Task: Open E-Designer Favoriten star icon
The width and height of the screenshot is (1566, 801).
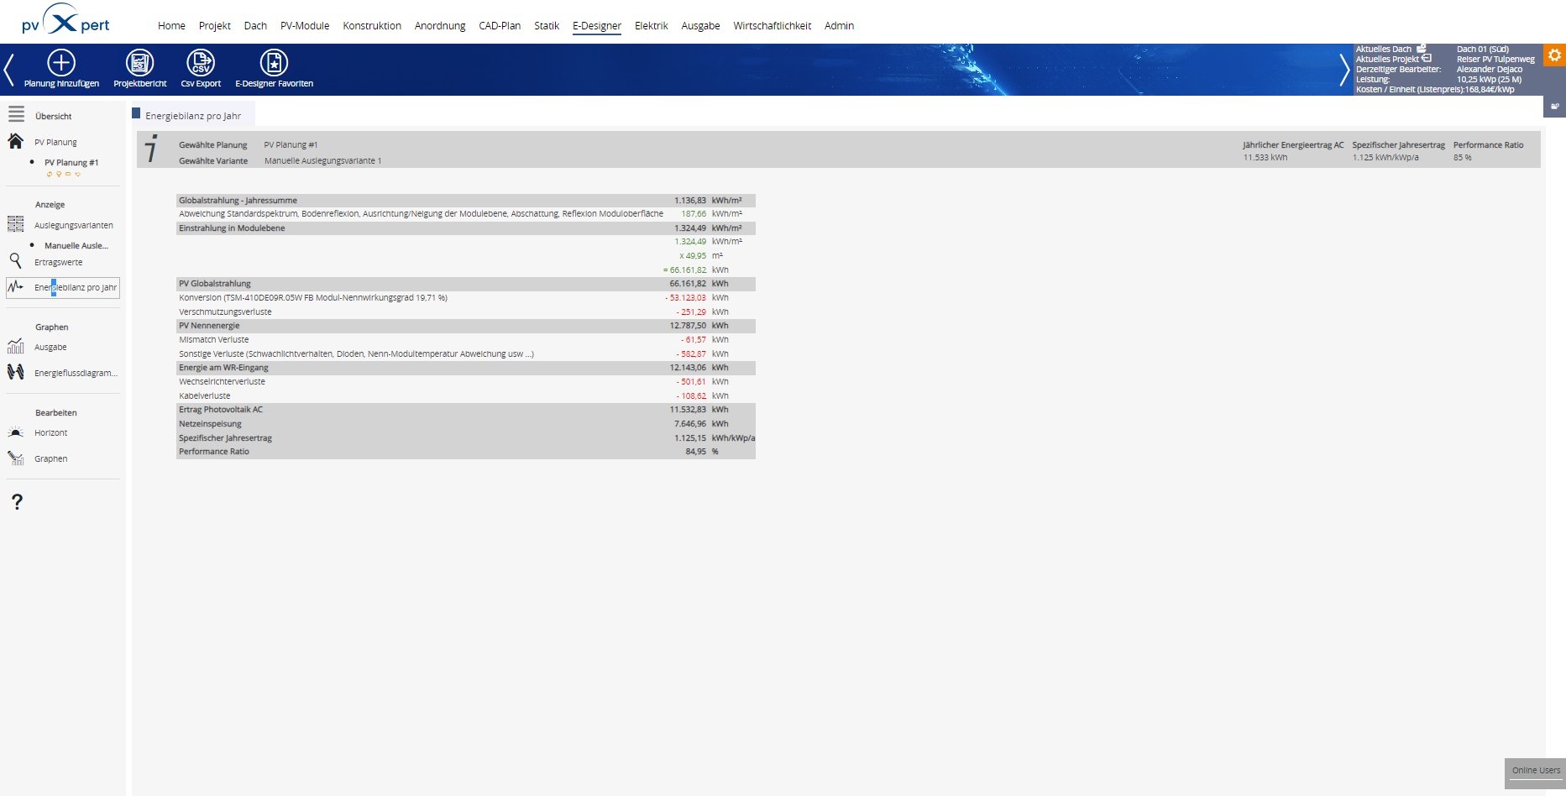Action: (273, 61)
